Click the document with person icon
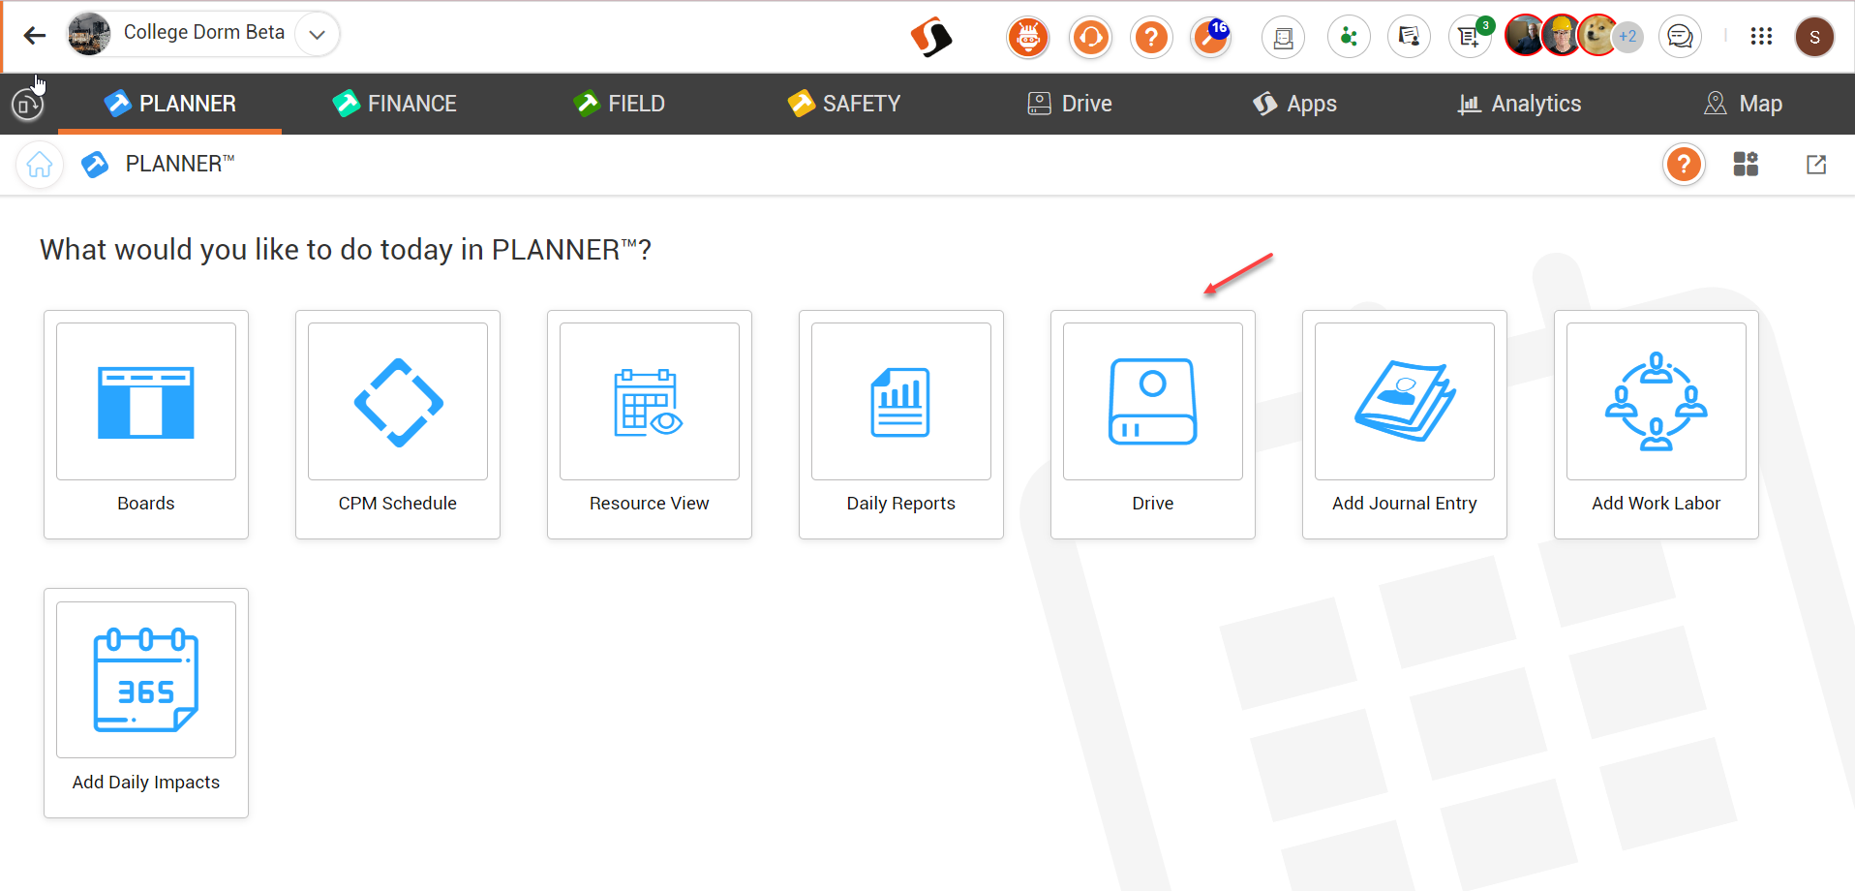This screenshot has width=1855, height=891. click(1409, 38)
